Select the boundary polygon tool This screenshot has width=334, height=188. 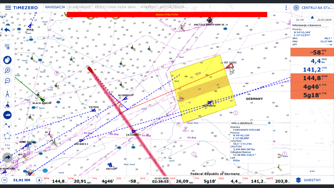click(x=7, y=136)
